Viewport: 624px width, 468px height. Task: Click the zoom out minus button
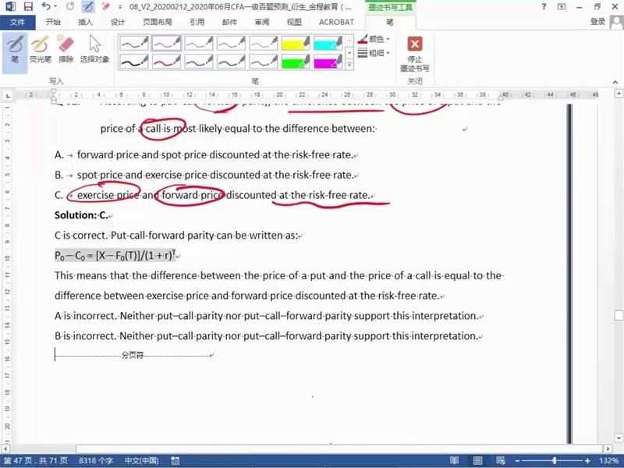coord(517,461)
